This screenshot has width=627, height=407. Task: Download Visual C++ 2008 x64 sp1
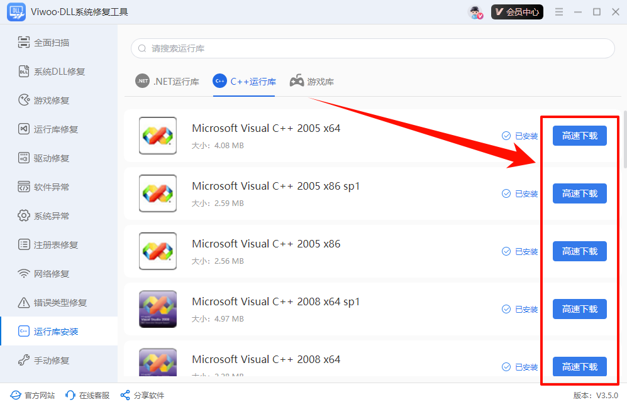[x=579, y=309]
